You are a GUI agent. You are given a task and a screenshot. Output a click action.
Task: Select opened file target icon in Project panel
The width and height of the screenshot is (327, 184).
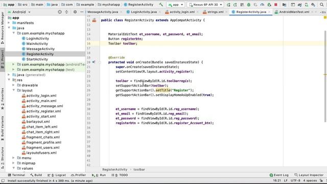coord(60,12)
